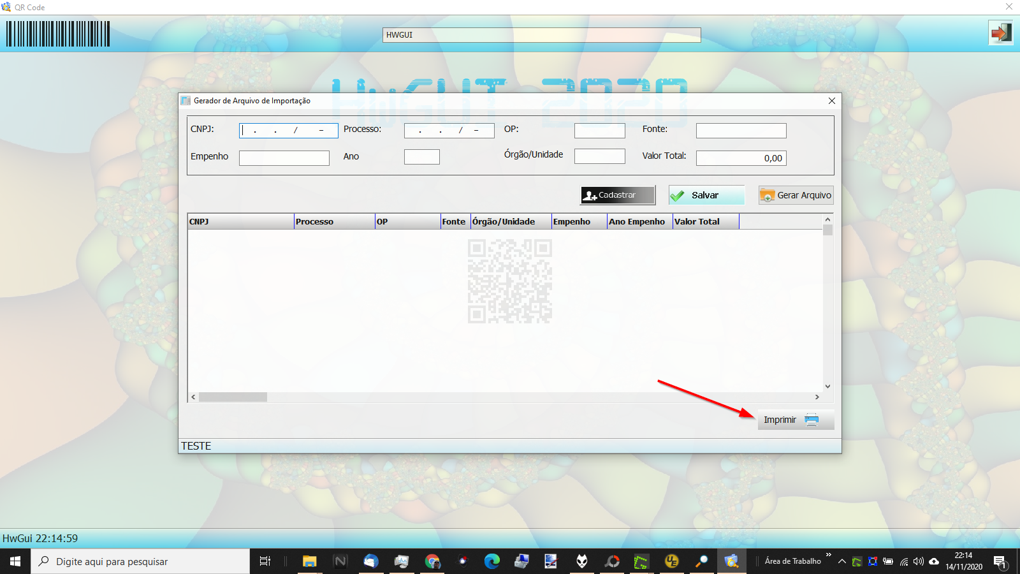
Task: Select the OP column header
Action: (x=408, y=221)
